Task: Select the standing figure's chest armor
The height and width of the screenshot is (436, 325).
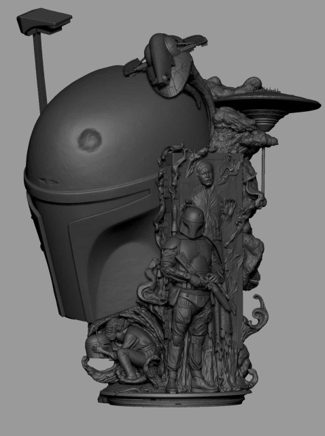Action: click(194, 251)
